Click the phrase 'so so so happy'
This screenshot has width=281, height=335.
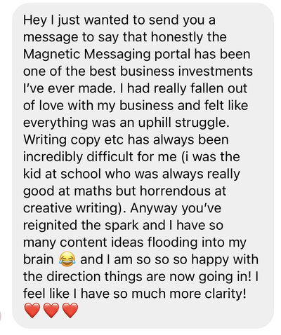click(183, 260)
